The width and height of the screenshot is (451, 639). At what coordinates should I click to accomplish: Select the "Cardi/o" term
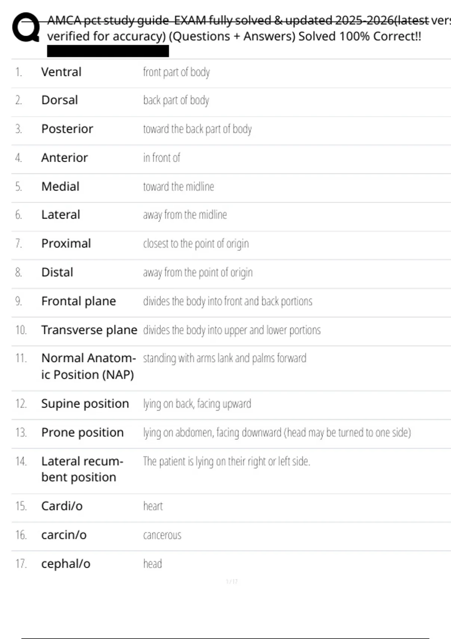coord(62,506)
